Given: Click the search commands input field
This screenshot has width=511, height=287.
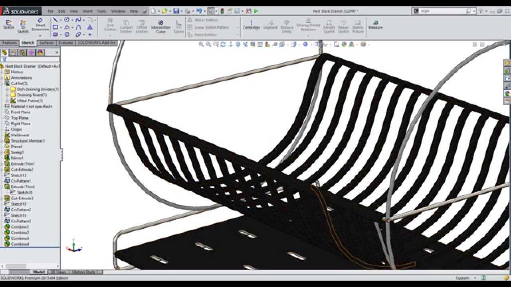Looking at the screenshot, I should (x=442, y=11).
